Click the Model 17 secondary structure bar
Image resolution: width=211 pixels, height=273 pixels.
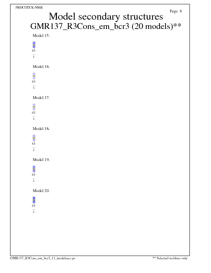[34, 107]
